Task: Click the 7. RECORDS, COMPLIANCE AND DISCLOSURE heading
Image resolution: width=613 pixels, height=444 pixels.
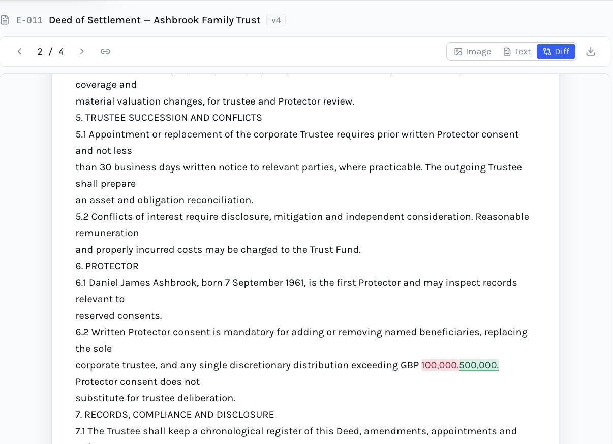Action: coord(175,415)
